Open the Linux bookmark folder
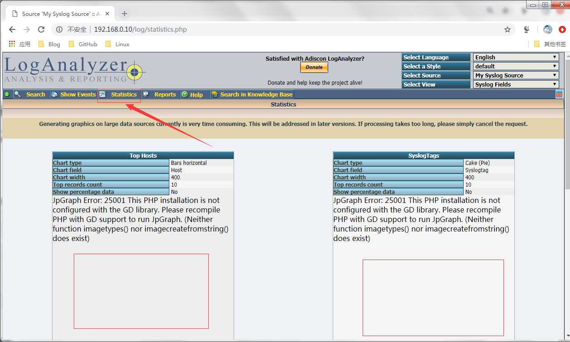The width and height of the screenshot is (570, 342). click(x=117, y=44)
